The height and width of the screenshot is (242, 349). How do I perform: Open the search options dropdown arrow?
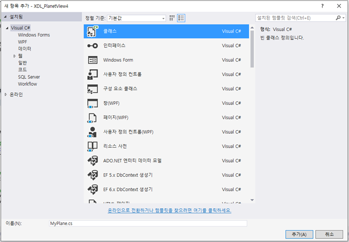tap(343, 18)
